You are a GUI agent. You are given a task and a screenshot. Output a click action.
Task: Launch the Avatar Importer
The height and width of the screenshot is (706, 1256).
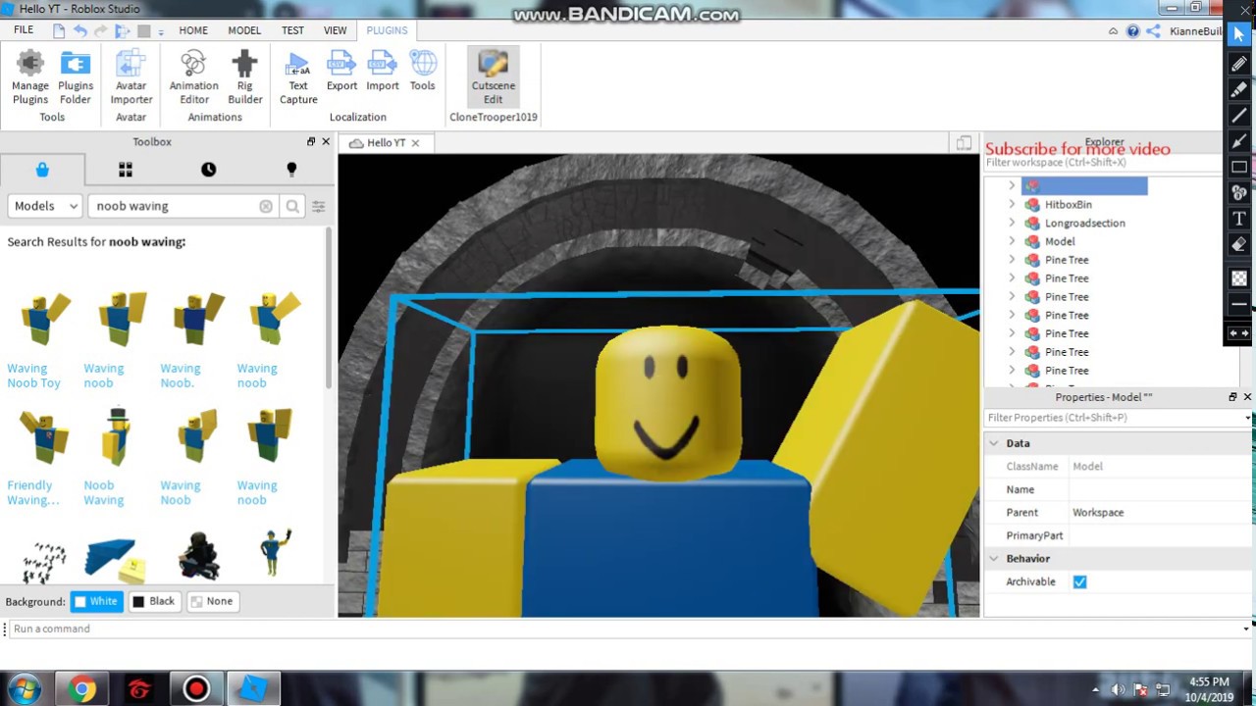coord(131,77)
